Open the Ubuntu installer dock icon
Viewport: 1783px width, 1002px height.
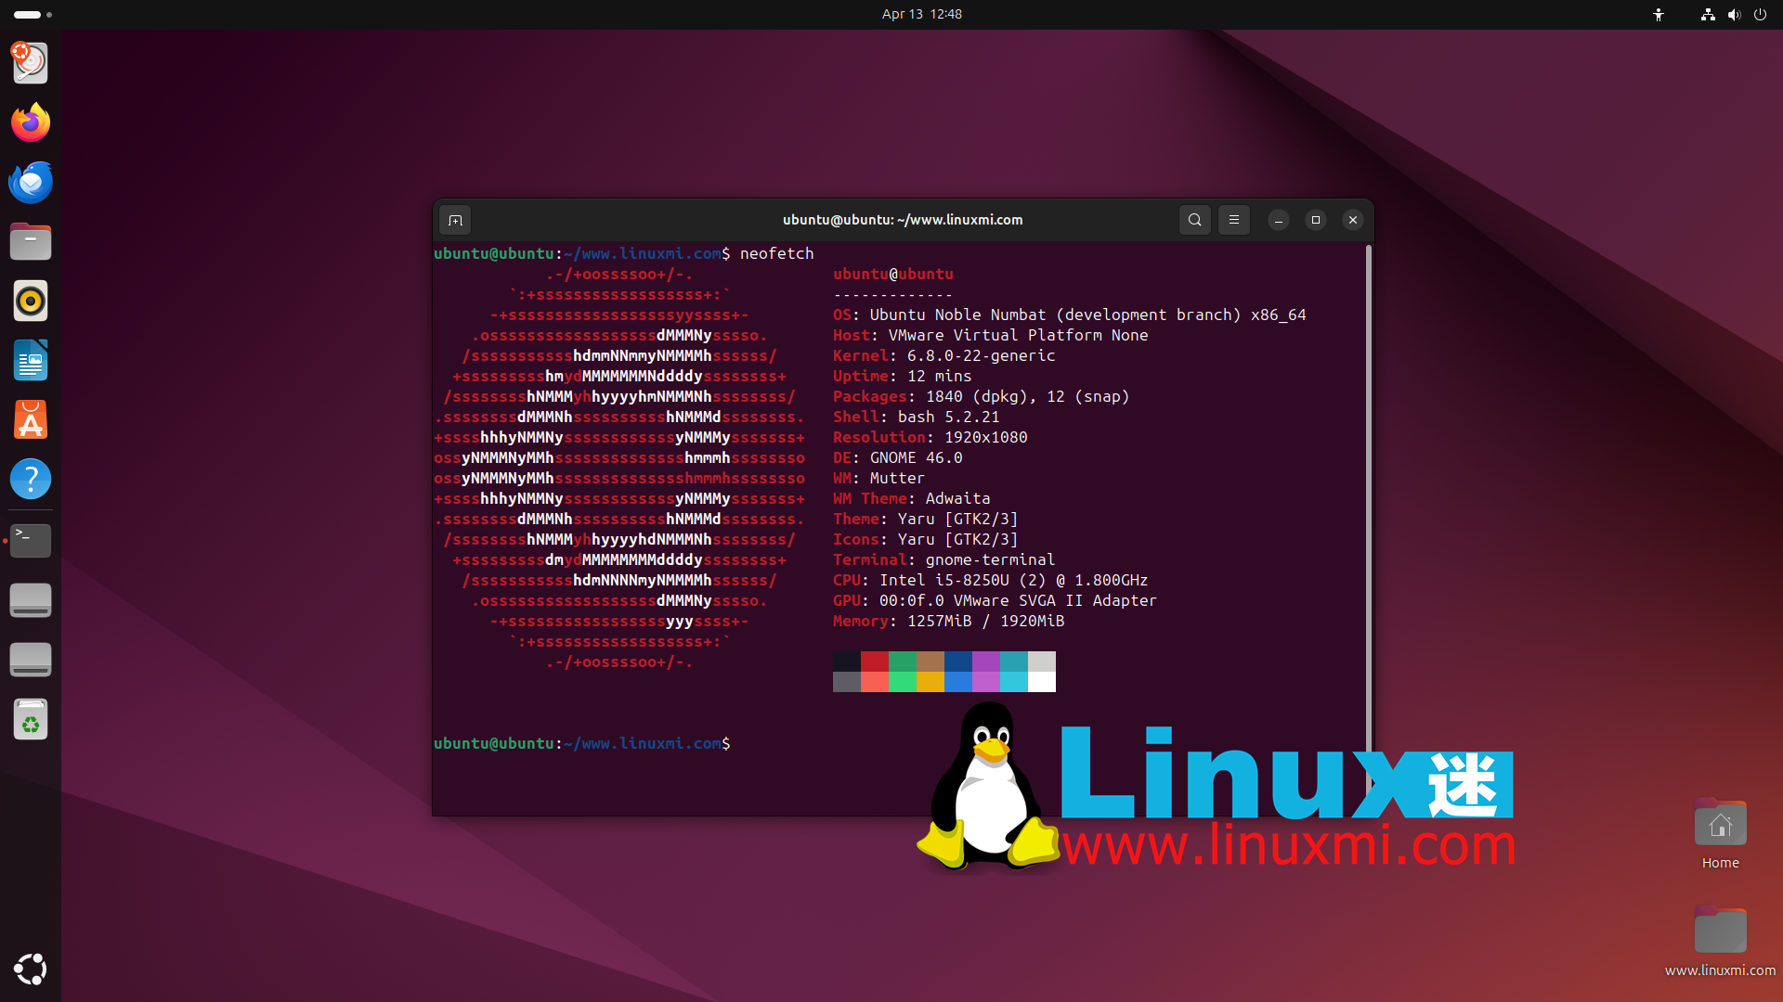(30, 63)
